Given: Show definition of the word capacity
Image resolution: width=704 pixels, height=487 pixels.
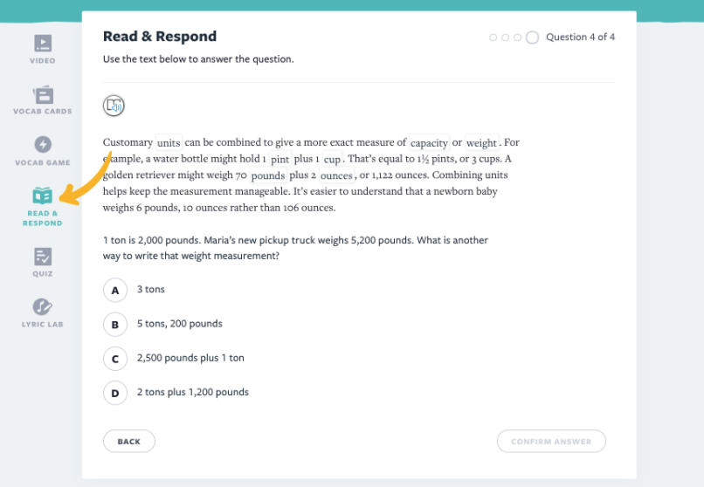Looking at the screenshot, I should click(x=429, y=142).
